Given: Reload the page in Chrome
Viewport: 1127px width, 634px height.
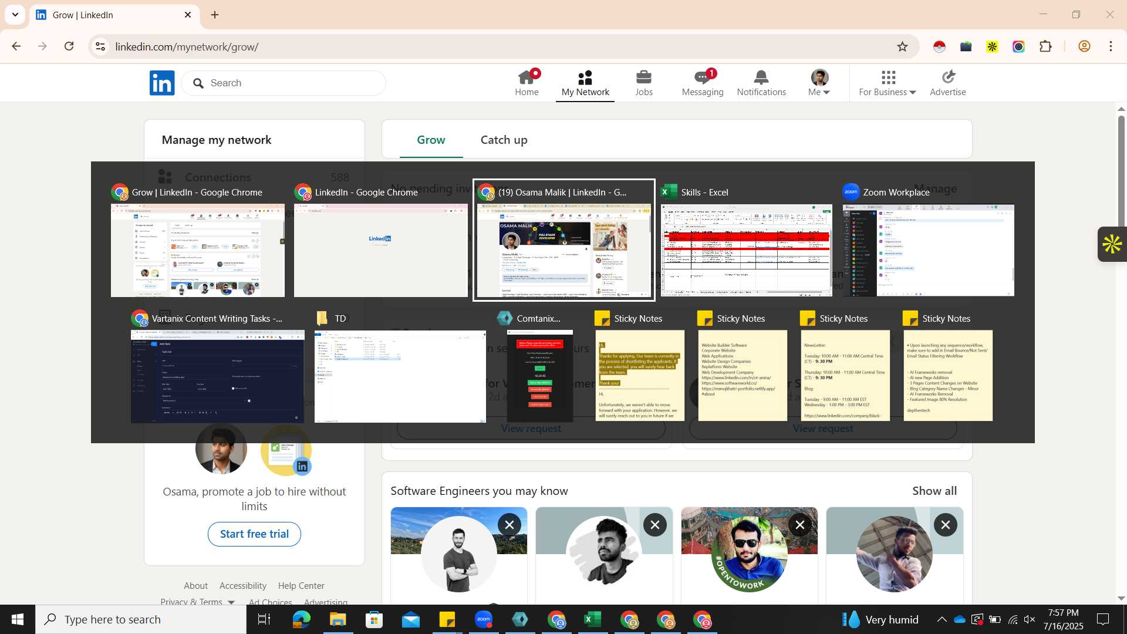Looking at the screenshot, I should click(x=69, y=46).
